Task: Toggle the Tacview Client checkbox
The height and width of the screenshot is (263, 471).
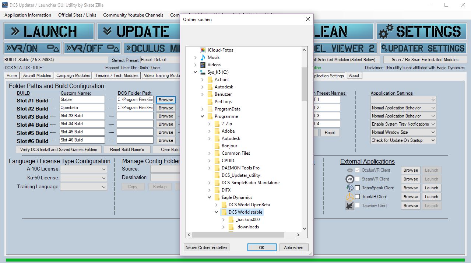Action: point(357,206)
